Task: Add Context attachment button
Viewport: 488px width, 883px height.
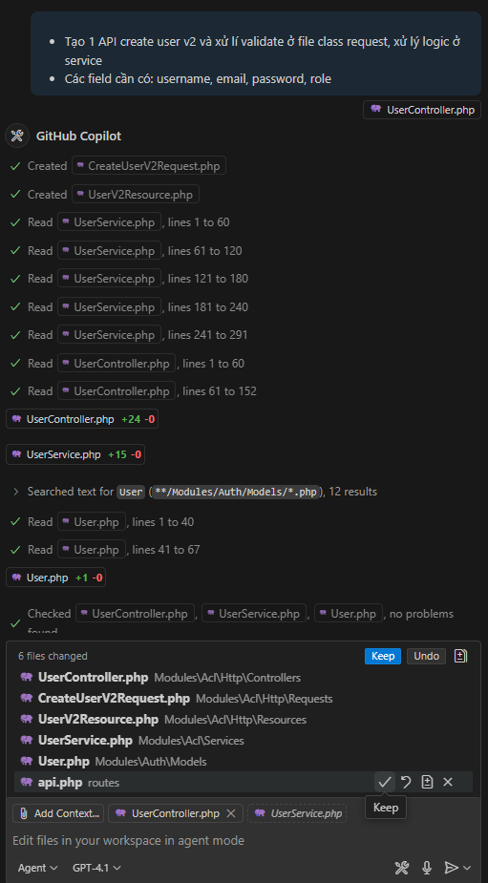Action: tap(58, 813)
